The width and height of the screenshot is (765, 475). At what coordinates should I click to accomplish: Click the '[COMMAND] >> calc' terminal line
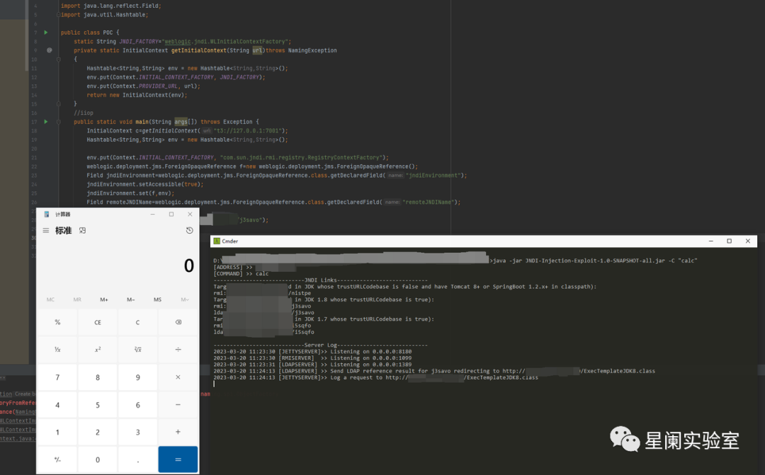pyautogui.click(x=241, y=273)
